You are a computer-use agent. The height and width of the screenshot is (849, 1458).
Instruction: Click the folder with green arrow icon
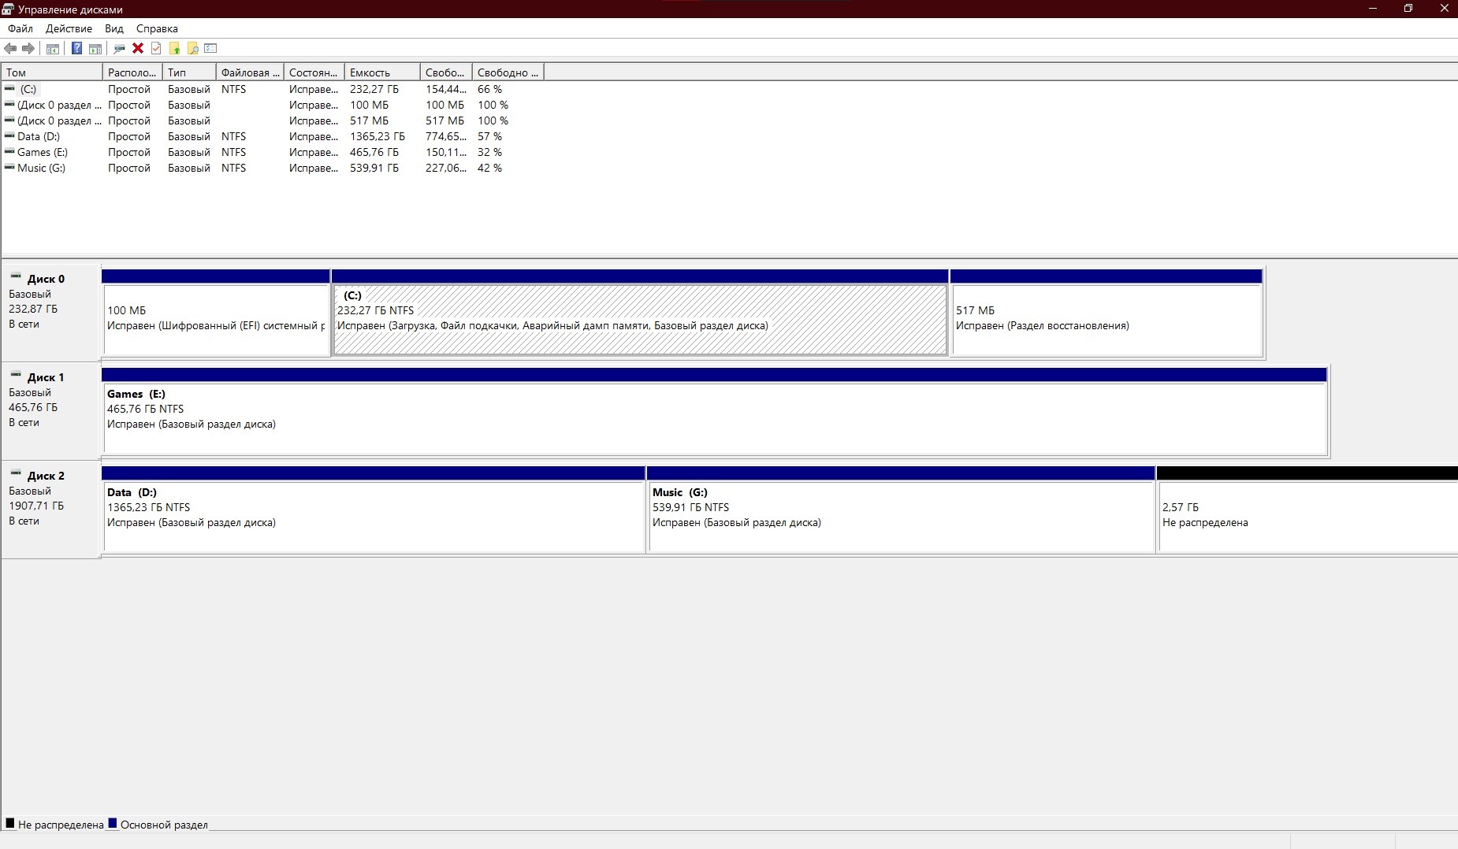point(174,49)
